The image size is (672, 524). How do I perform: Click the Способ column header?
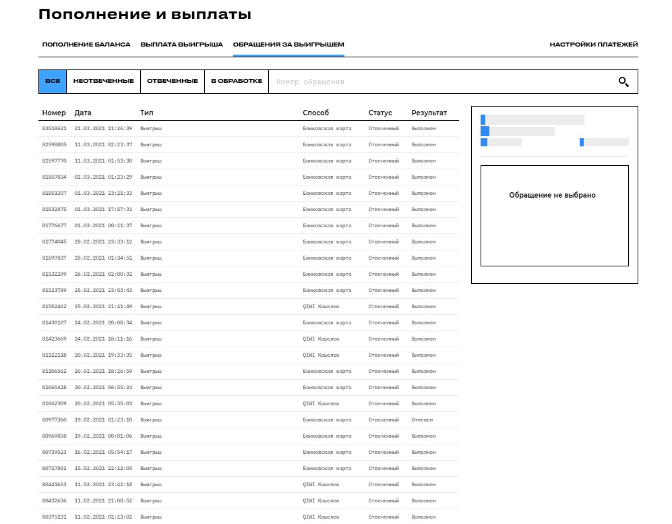[316, 113]
